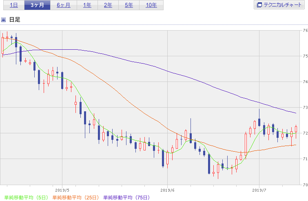Click the 単純移動平均（5日） legend label
The width and height of the screenshot is (308, 201).
[26, 197]
